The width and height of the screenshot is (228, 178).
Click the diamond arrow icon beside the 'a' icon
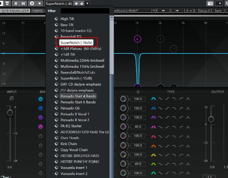click(x=39, y=3)
